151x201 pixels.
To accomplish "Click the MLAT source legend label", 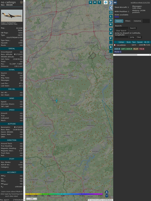I will 136,49.
